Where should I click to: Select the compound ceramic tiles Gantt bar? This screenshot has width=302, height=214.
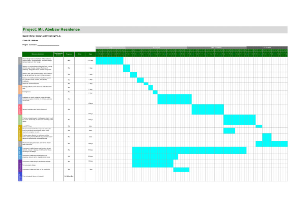pos(229,130)
